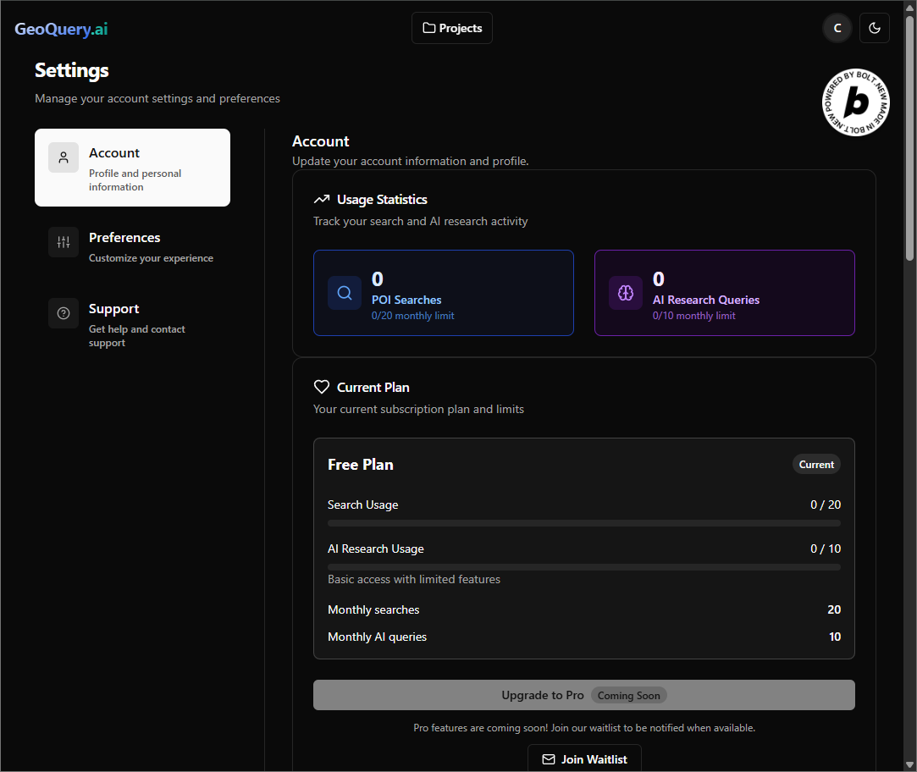Switch to the Preferences tab
The width and height of the screenshot is (917, 772).
pos(132,246)
